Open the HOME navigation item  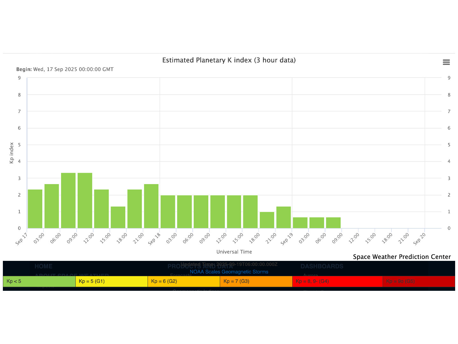[44, 266]
